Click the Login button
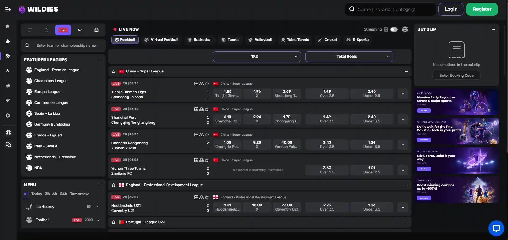 pyautogui.click(x=451, y=9)
